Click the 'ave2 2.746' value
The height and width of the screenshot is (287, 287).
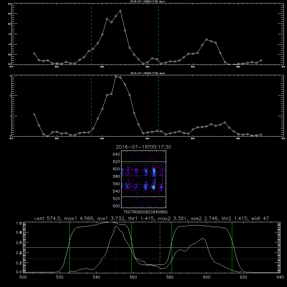click(x=204, y=218)
